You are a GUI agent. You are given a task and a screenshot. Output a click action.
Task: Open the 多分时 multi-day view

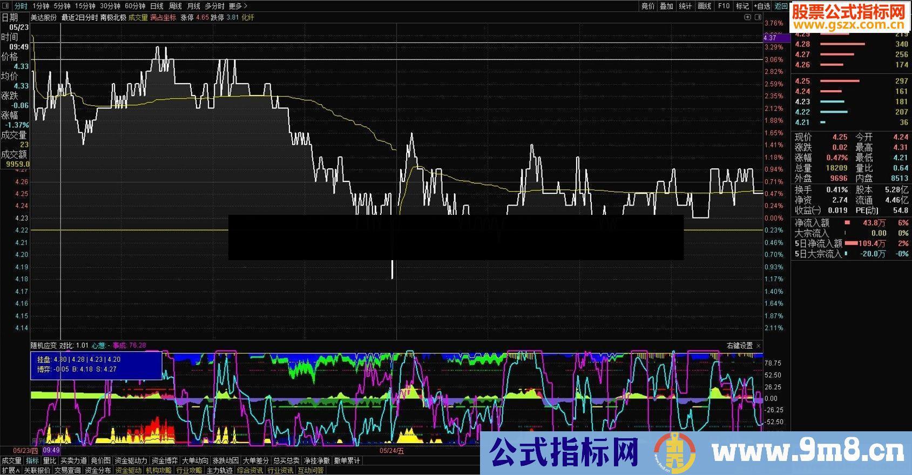pyautogui.click(x=214, y=6)
